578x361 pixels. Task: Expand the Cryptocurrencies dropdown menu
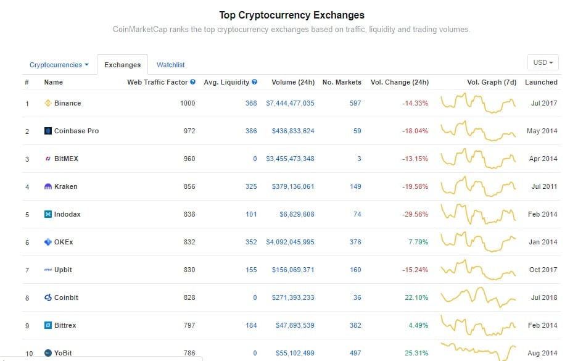59,65
